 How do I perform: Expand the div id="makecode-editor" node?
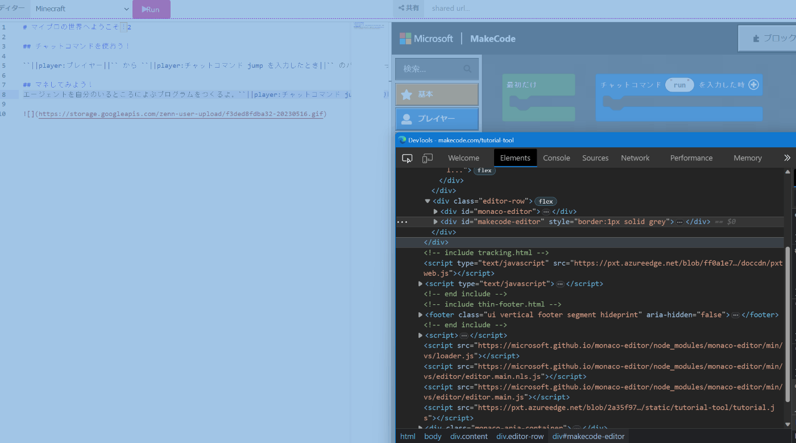pos(436,222)
